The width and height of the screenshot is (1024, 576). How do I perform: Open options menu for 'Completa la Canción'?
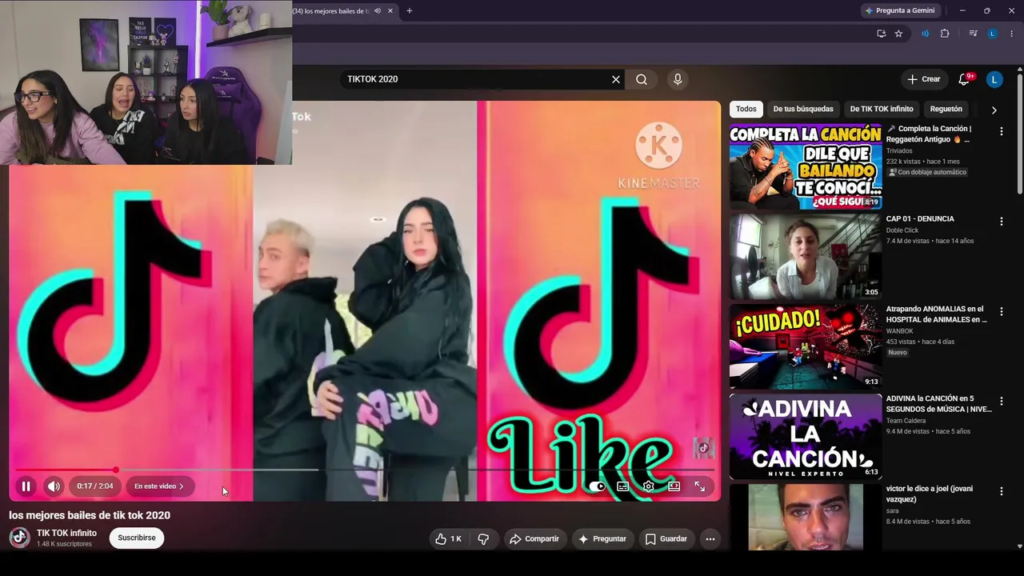pyautogui.click(x=1002, y=131)
